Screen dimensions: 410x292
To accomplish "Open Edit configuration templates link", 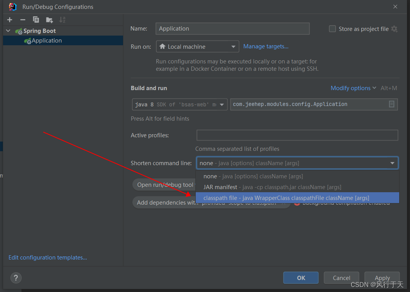I will click(48, 258).
